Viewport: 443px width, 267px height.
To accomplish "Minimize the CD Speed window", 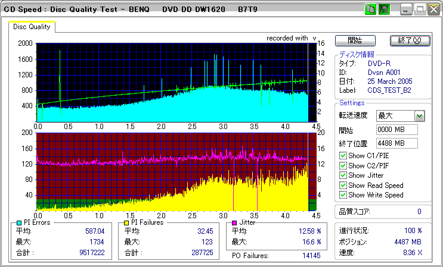I will point(406,10).
